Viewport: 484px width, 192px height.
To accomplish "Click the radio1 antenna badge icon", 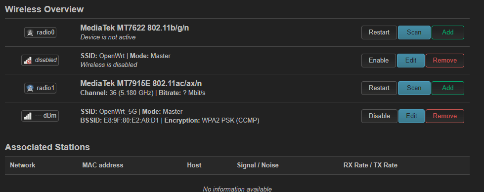I will coord(40,88).
